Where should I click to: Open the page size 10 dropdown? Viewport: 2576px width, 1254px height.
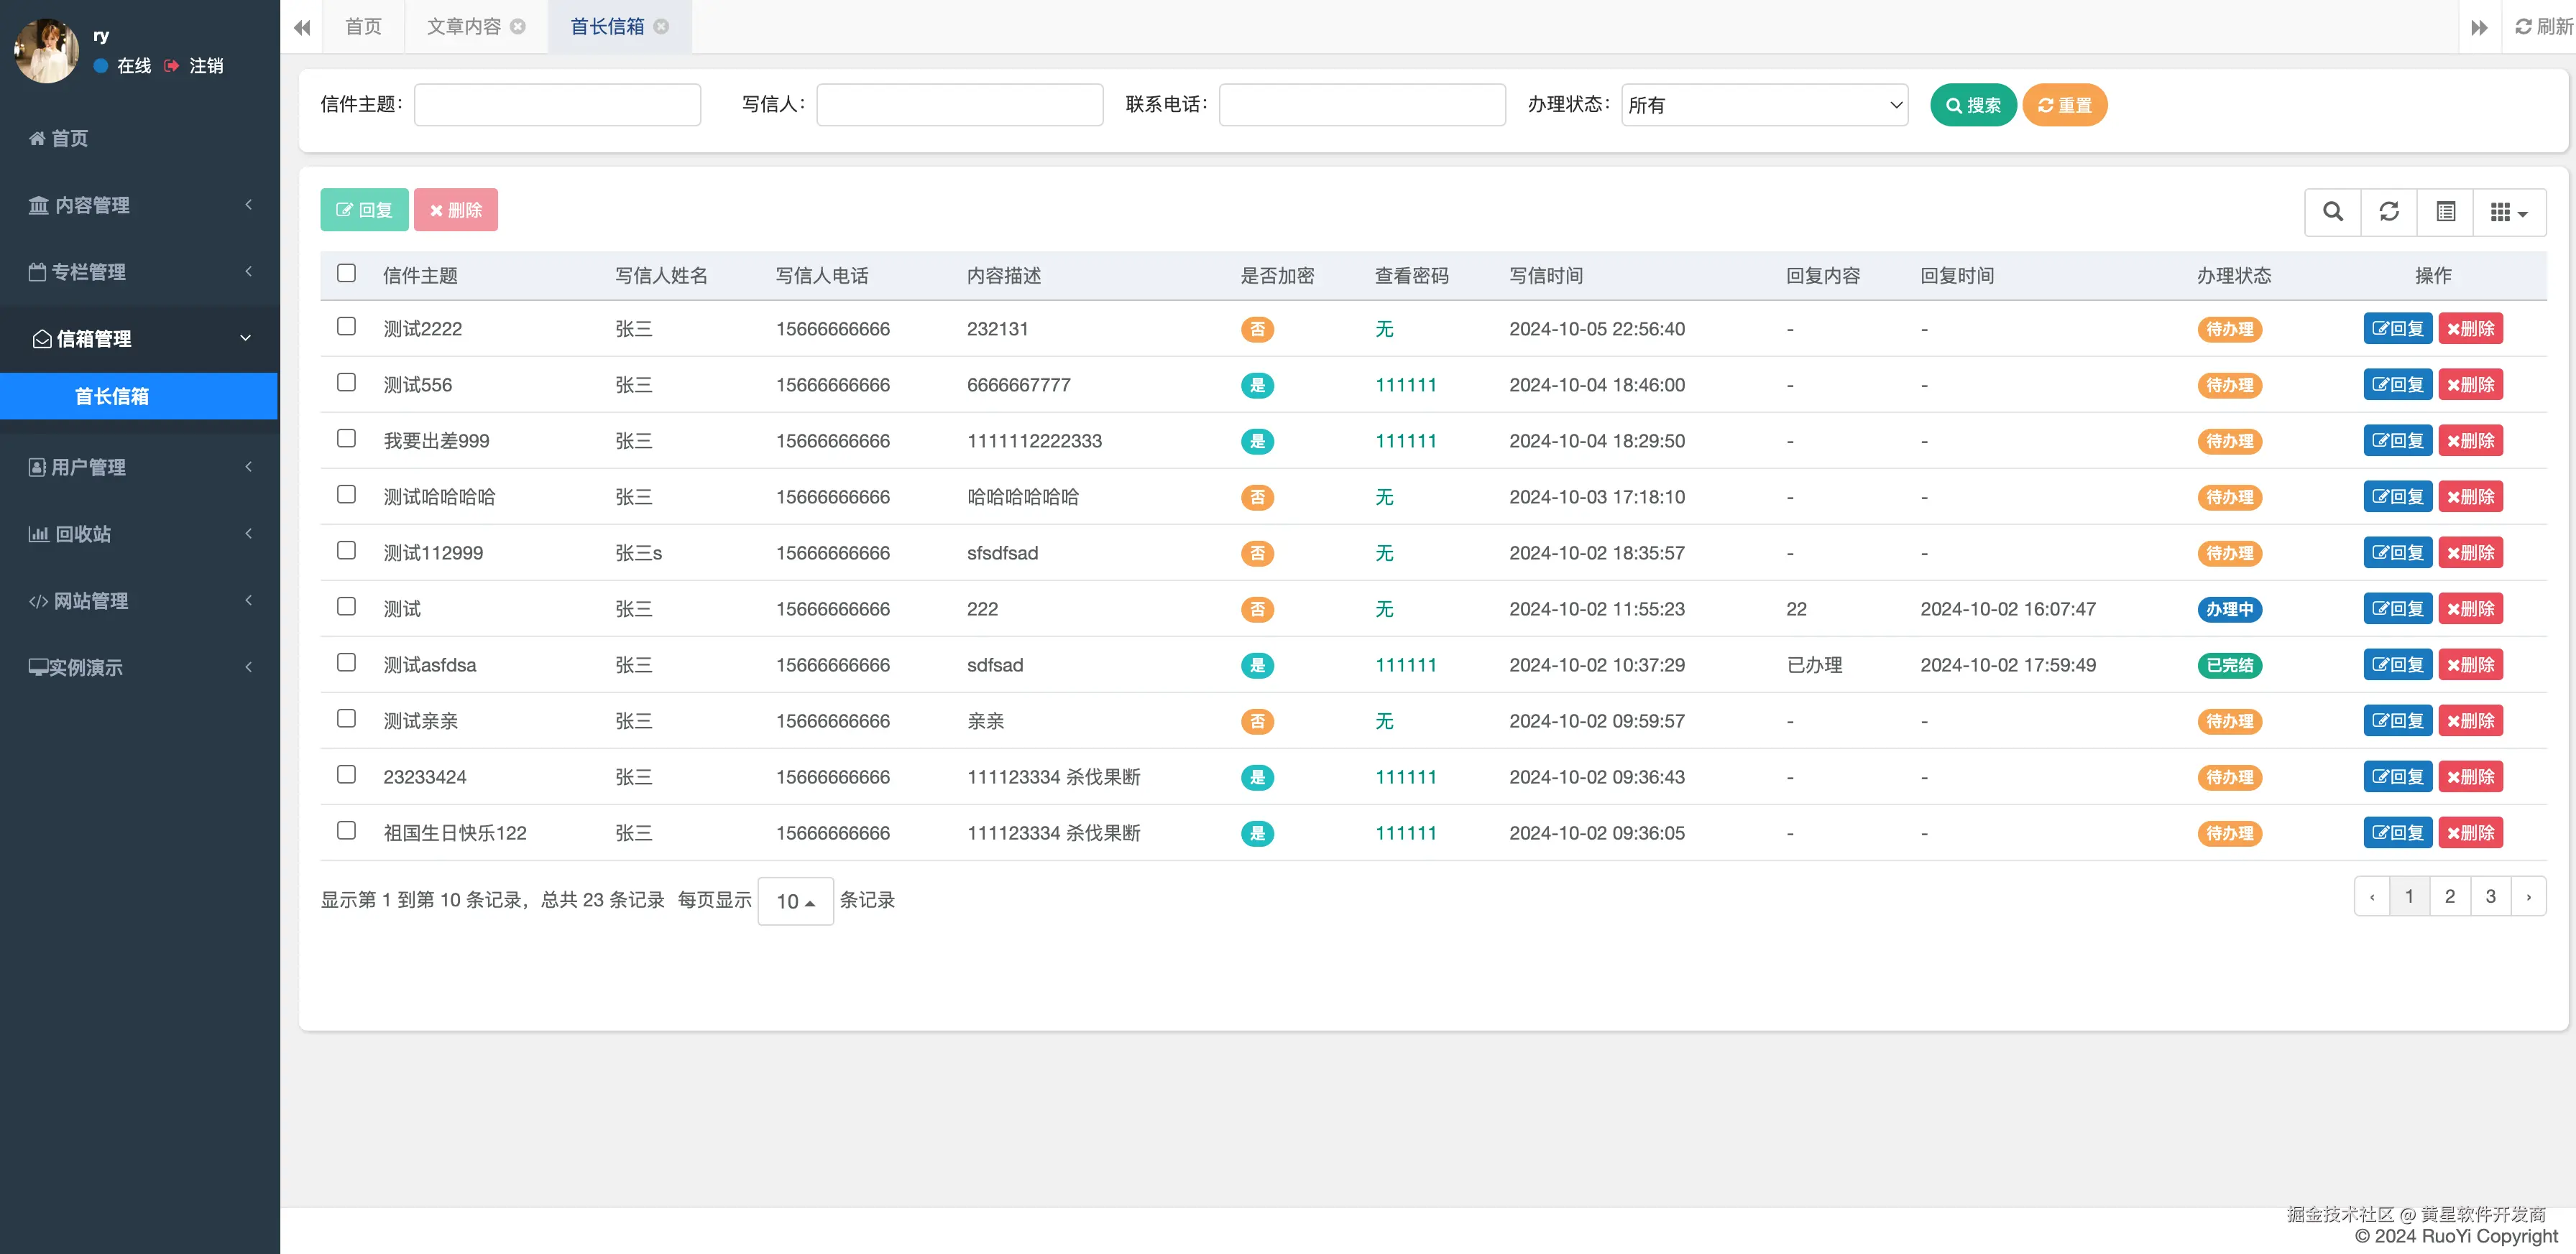click(795, 901)
